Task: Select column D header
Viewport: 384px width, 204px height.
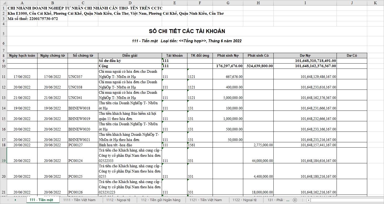Action: coord(130,3)
